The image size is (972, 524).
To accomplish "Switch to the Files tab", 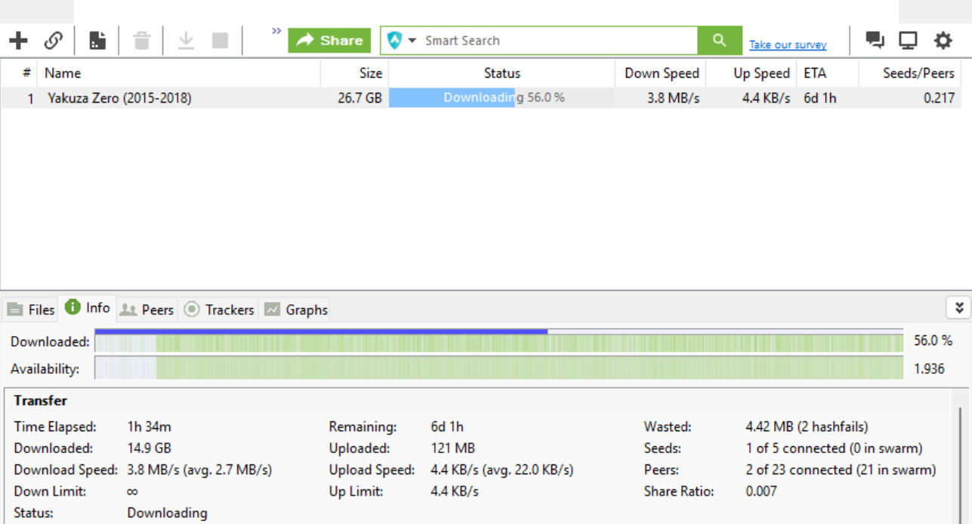I will [x=32, y=310].
